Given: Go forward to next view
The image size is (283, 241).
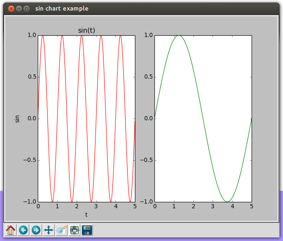Looking at the screenshot, I should coord(36,230).
